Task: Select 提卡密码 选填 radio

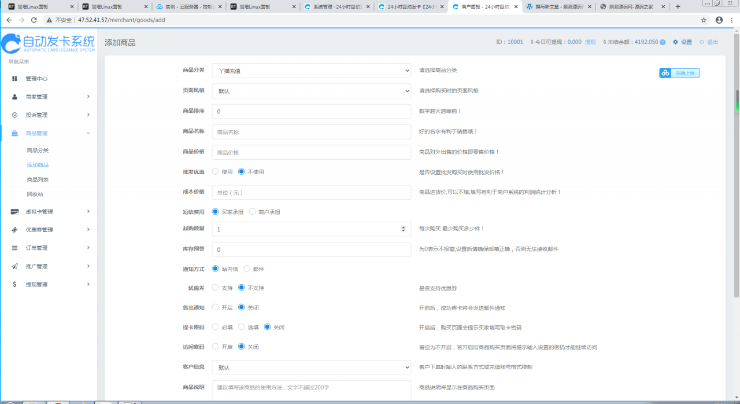Action: coord(242,327)
